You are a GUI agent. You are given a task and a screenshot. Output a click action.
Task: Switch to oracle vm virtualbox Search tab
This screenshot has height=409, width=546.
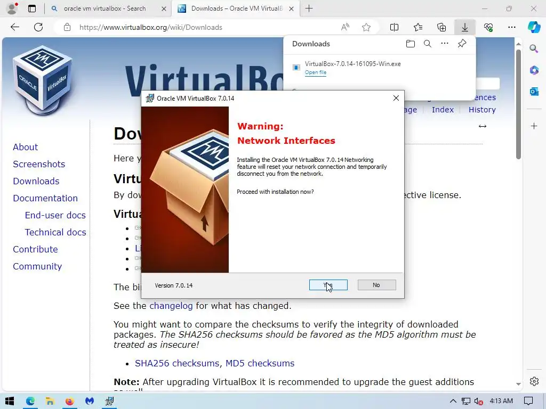coord(105,9)
